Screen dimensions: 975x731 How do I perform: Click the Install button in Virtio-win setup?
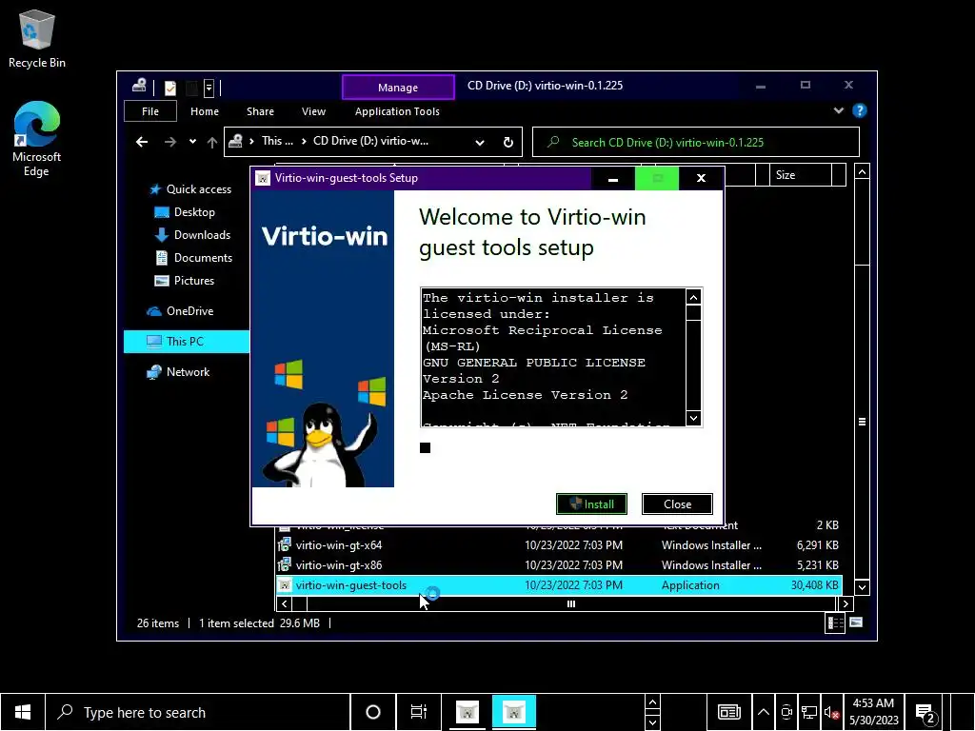point(591,504)
